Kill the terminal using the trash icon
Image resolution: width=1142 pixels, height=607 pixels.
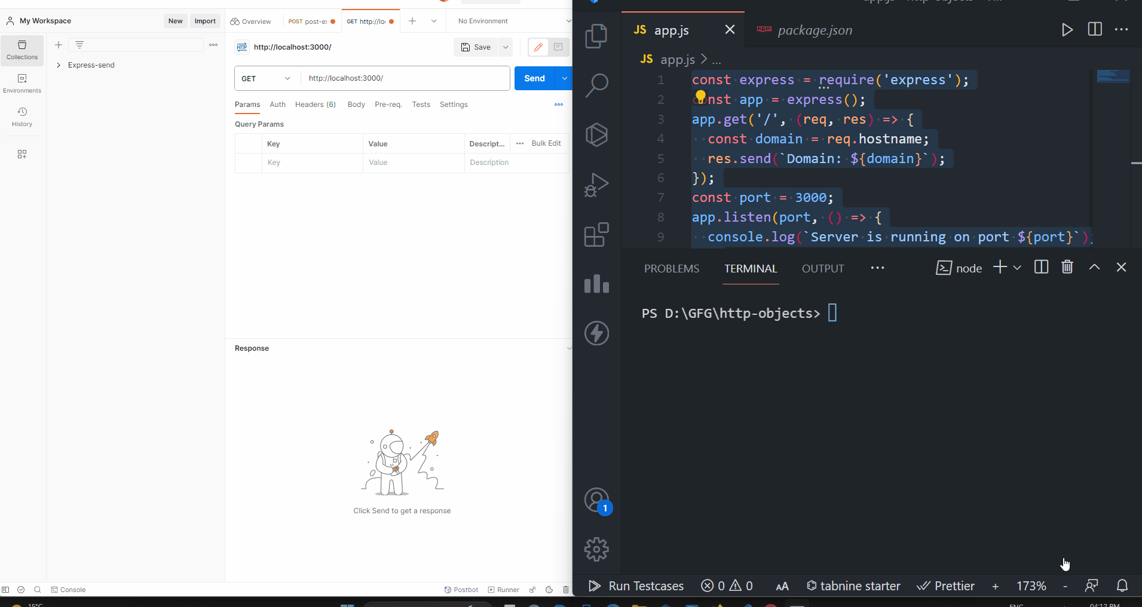[x=1067, y=267]
